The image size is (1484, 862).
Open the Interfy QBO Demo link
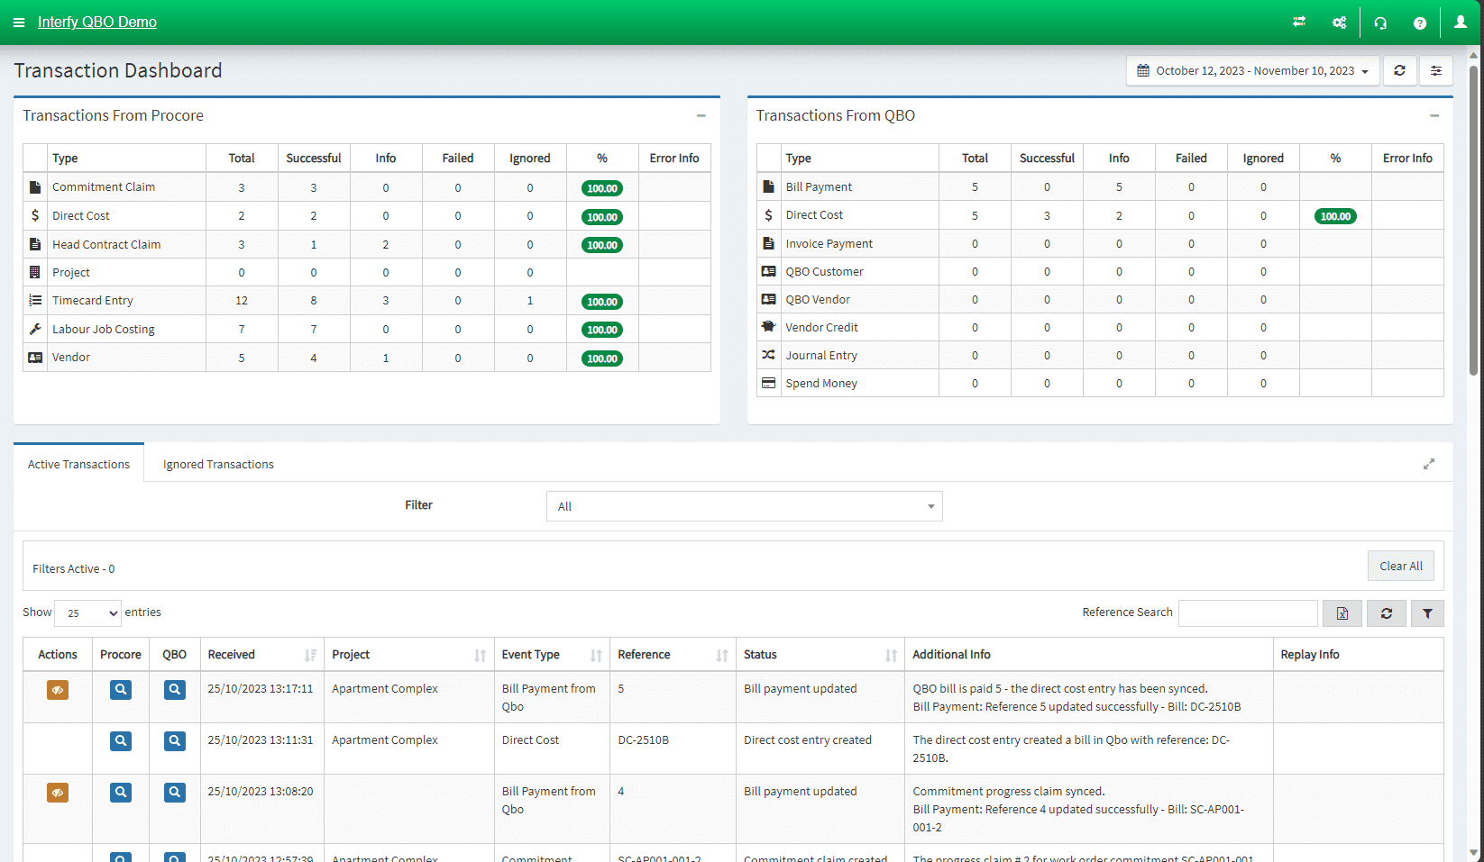[x=96, y=22]
